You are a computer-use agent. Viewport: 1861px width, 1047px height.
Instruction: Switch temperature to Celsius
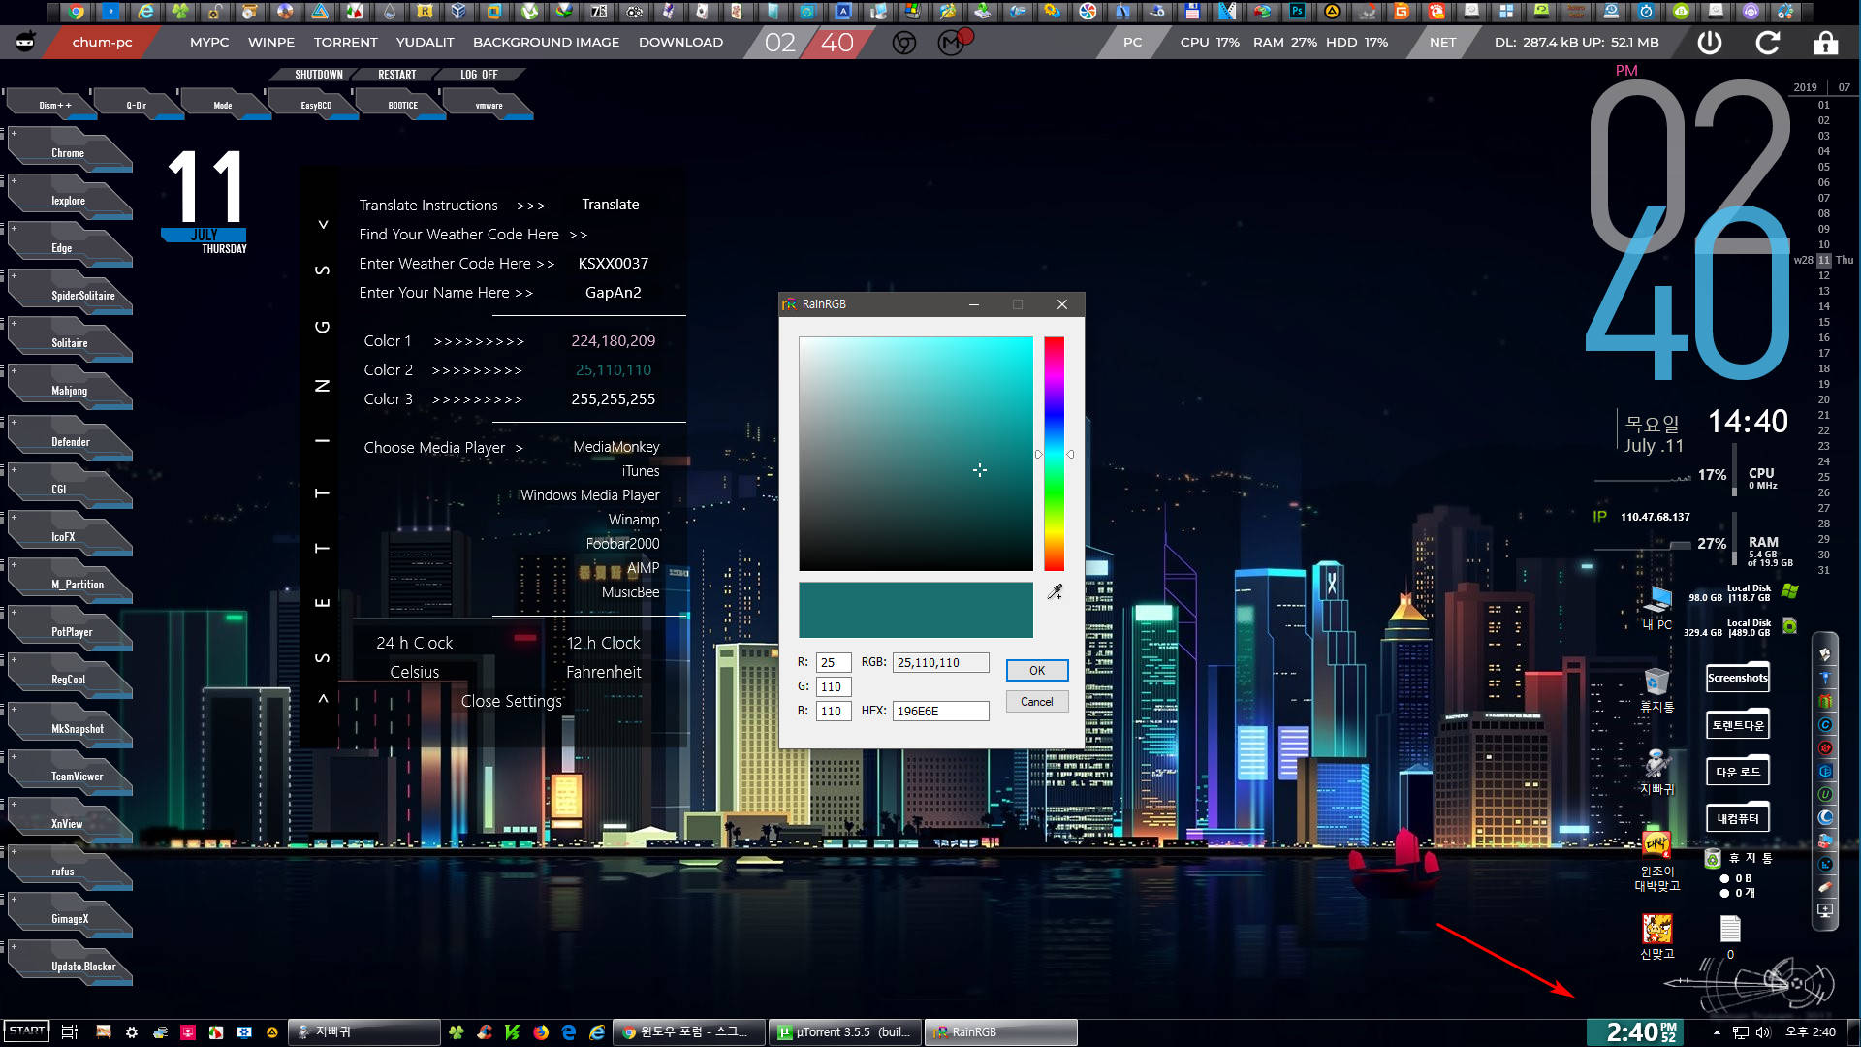coord(414,672)
